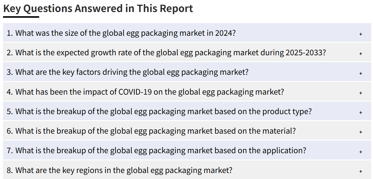Open the 2024 market size question row

[x=187, y=33]
